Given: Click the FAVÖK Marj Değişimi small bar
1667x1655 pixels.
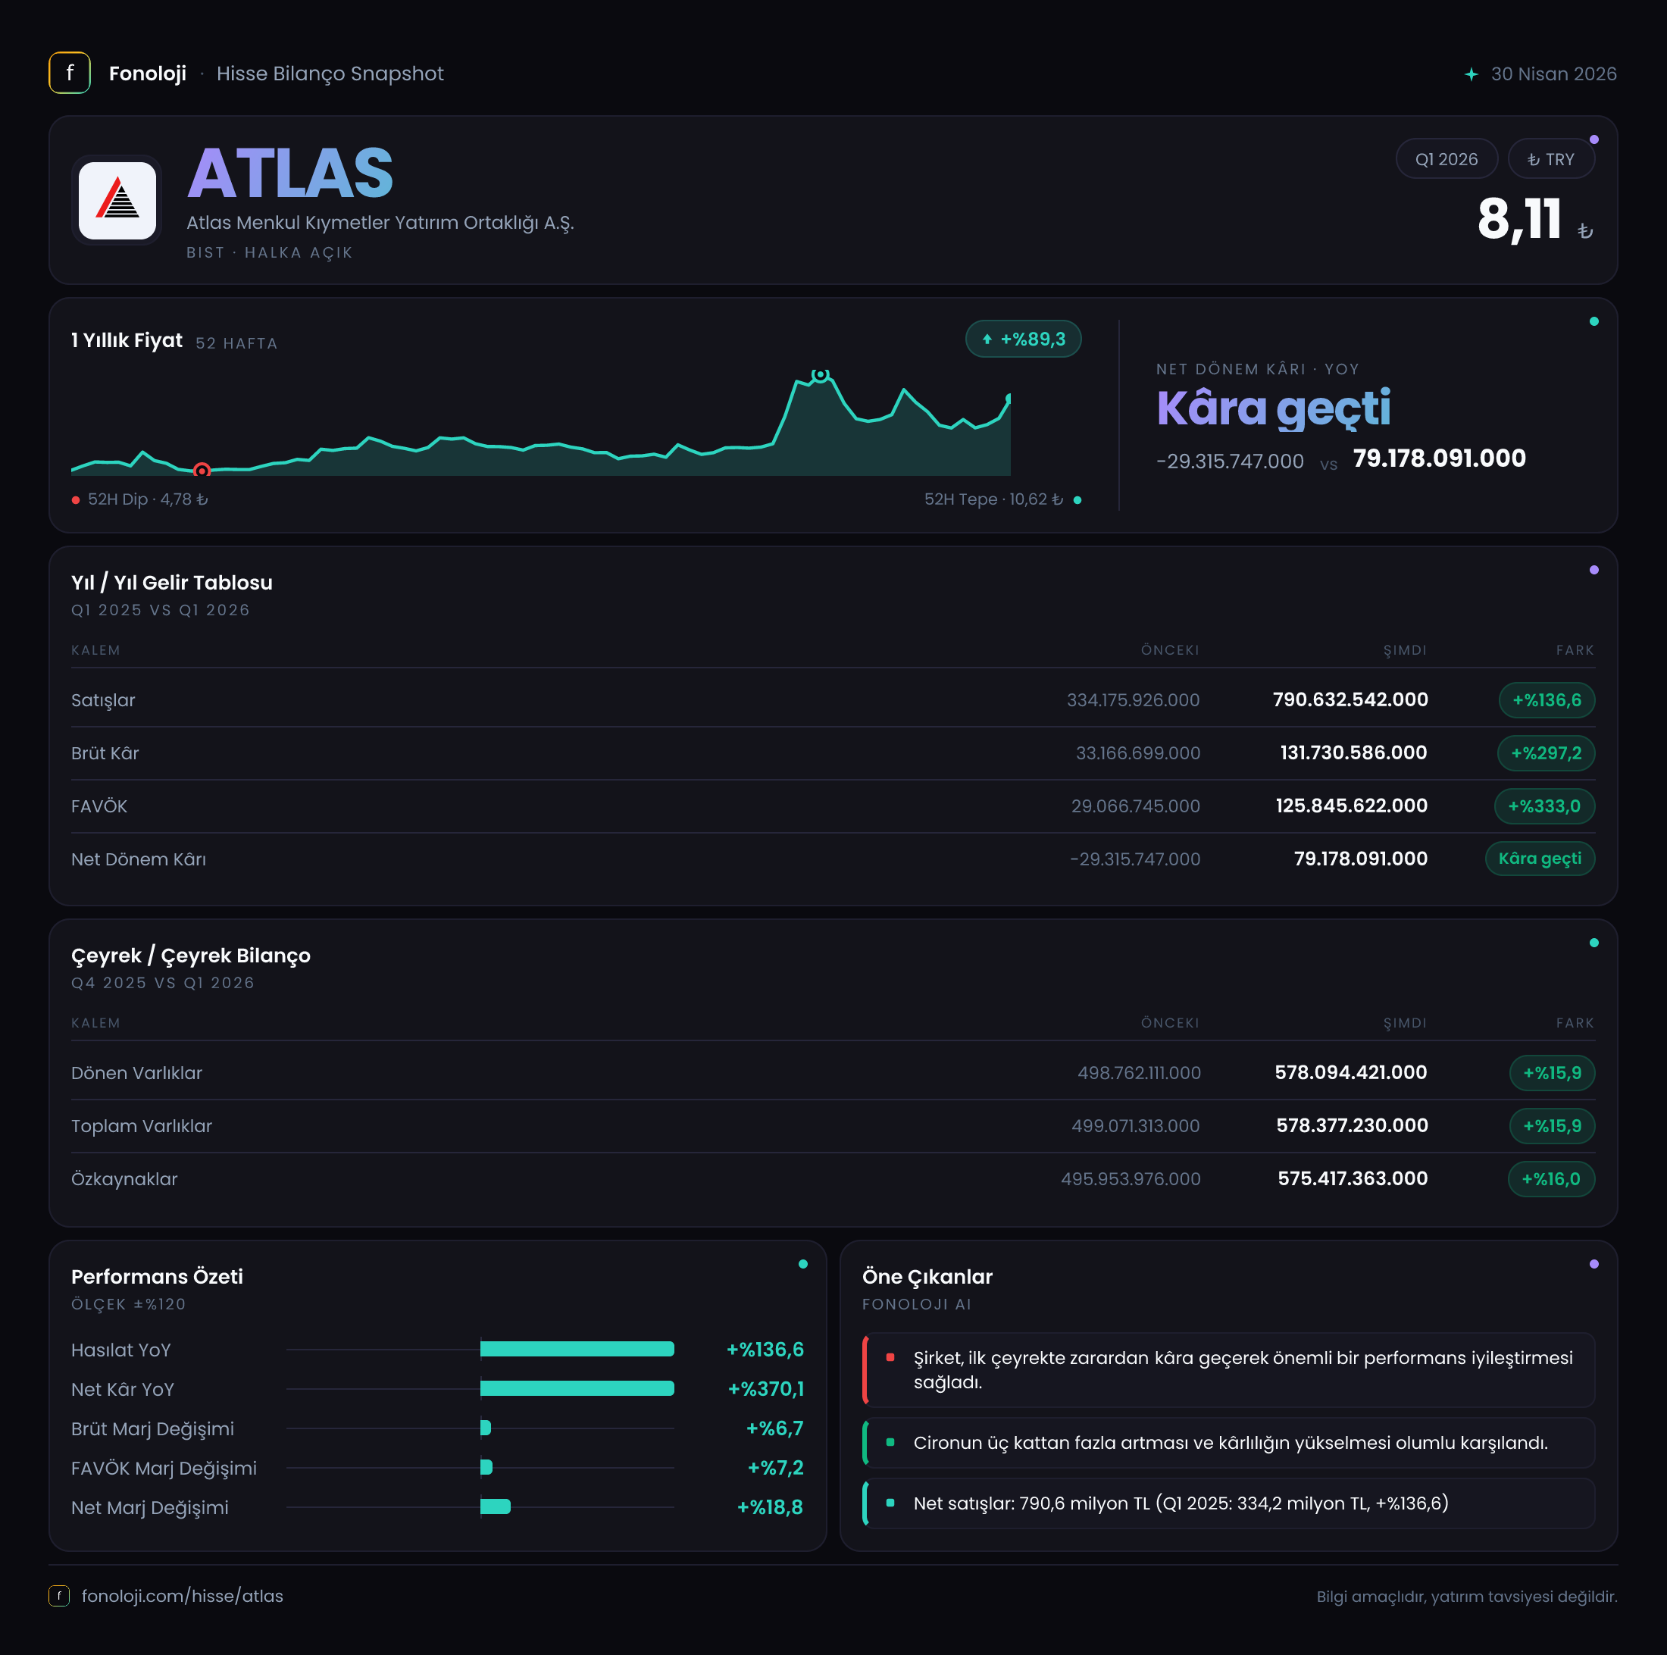Looking at the screenshot, I should pyautogui.click(x=486, y=1467).
